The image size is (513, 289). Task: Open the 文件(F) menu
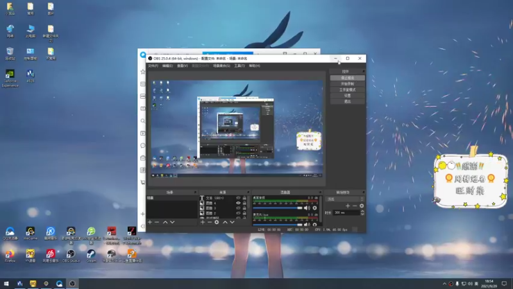tap(153, 66)
